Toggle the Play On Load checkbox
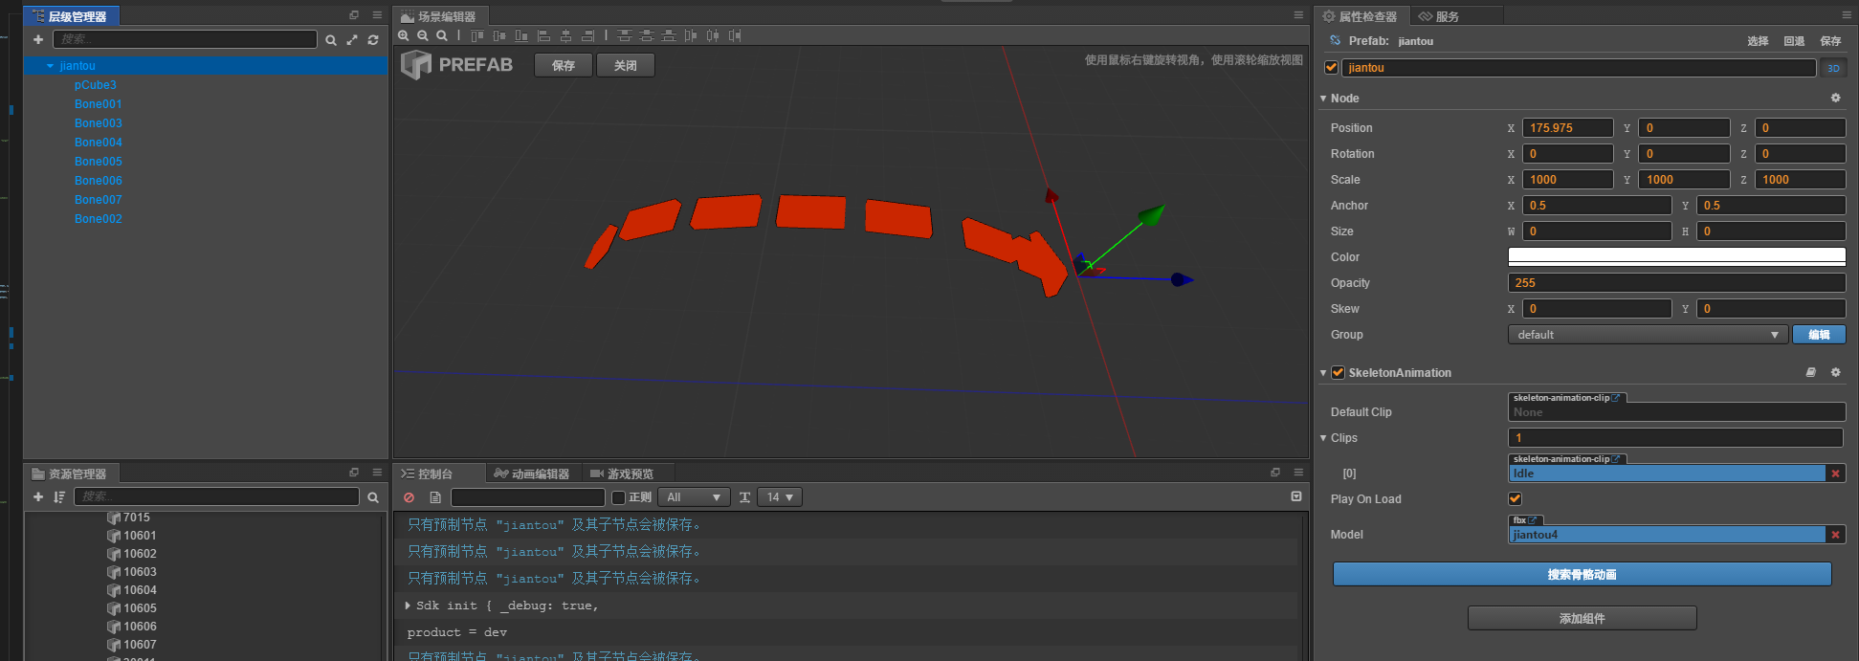Screen dimensions: 1859x661 pyautogui.click(x=1515, y=498)
